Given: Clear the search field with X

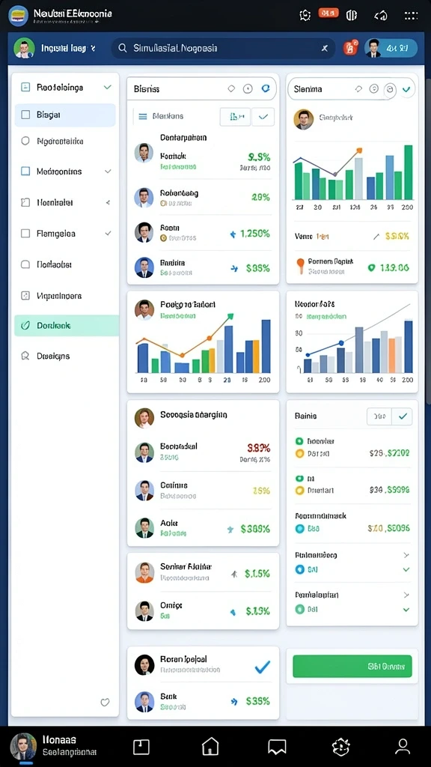Looking at the screenshot, I should point(325,48).
